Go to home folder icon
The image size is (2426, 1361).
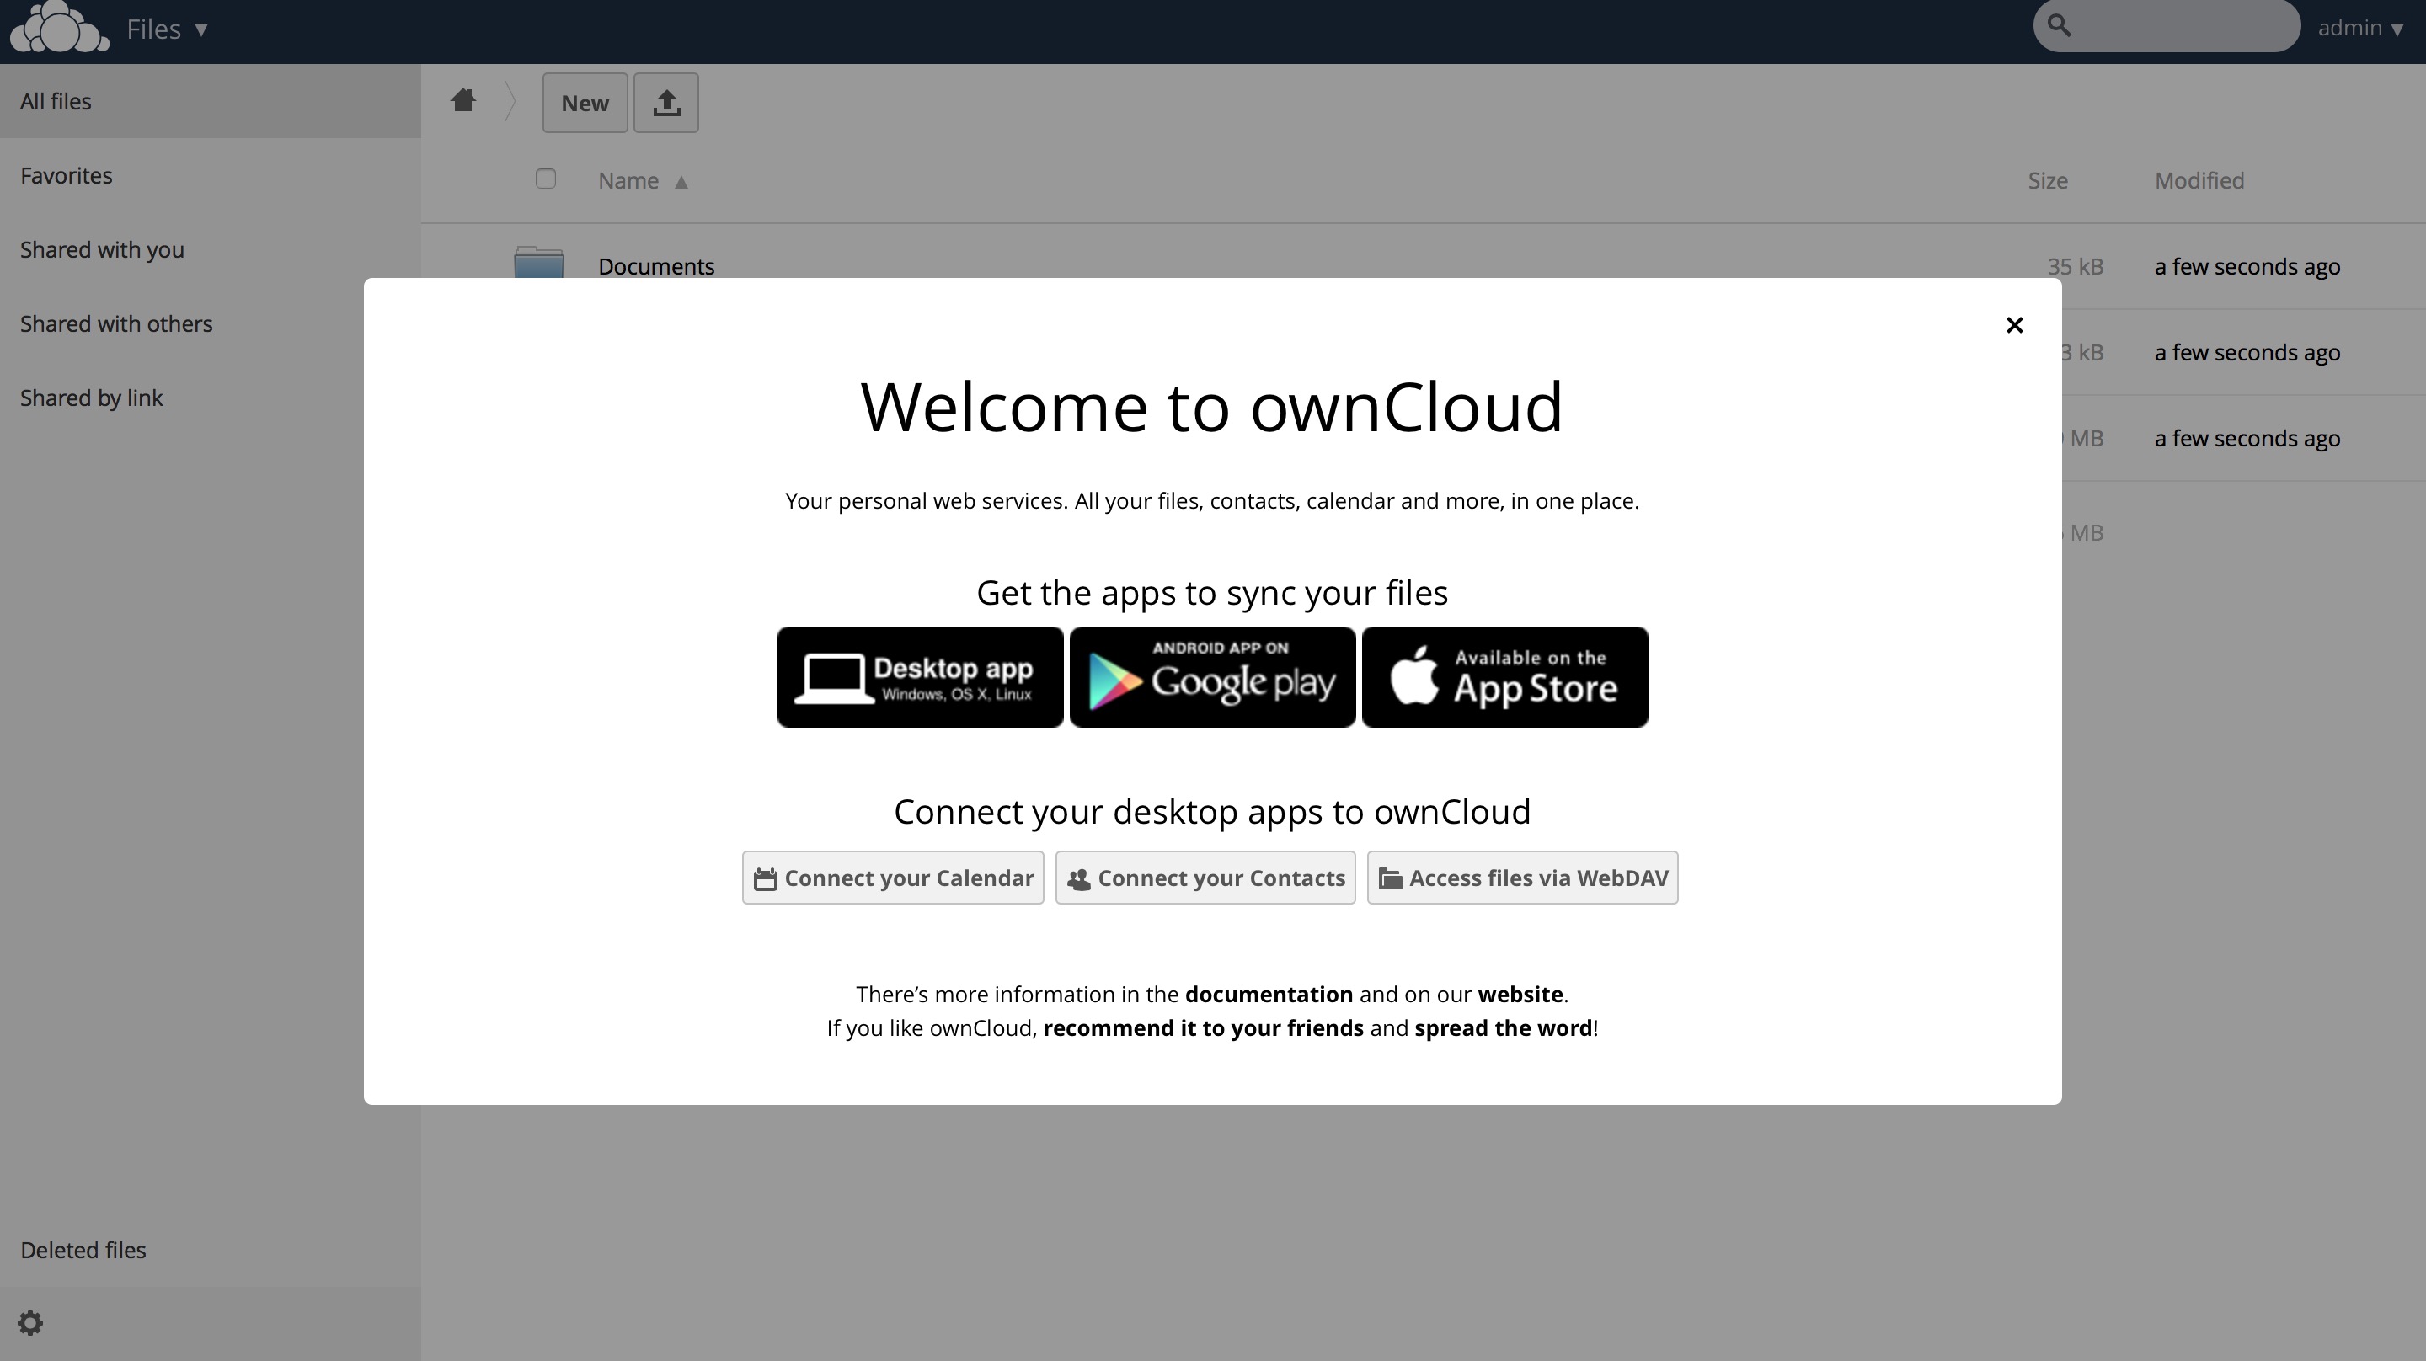(x=462, y=100)
